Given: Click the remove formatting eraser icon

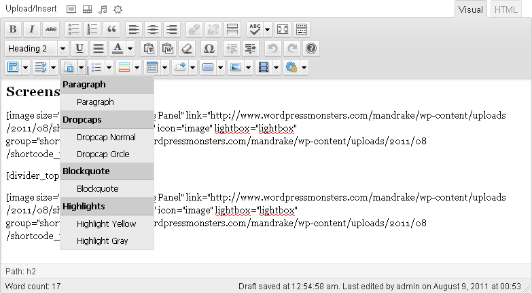Looking at the screenshot, I should [x=188, y=48].
